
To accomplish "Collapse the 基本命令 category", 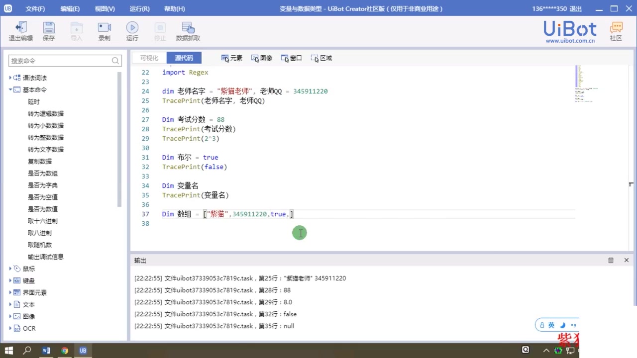I will (x=10, y=90).
